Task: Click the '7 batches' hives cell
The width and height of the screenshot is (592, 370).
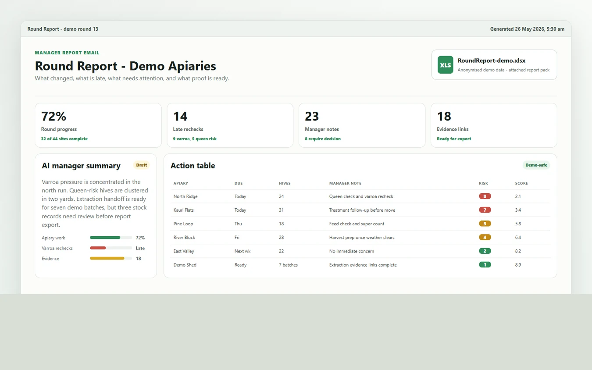Action: pos(288,265)
